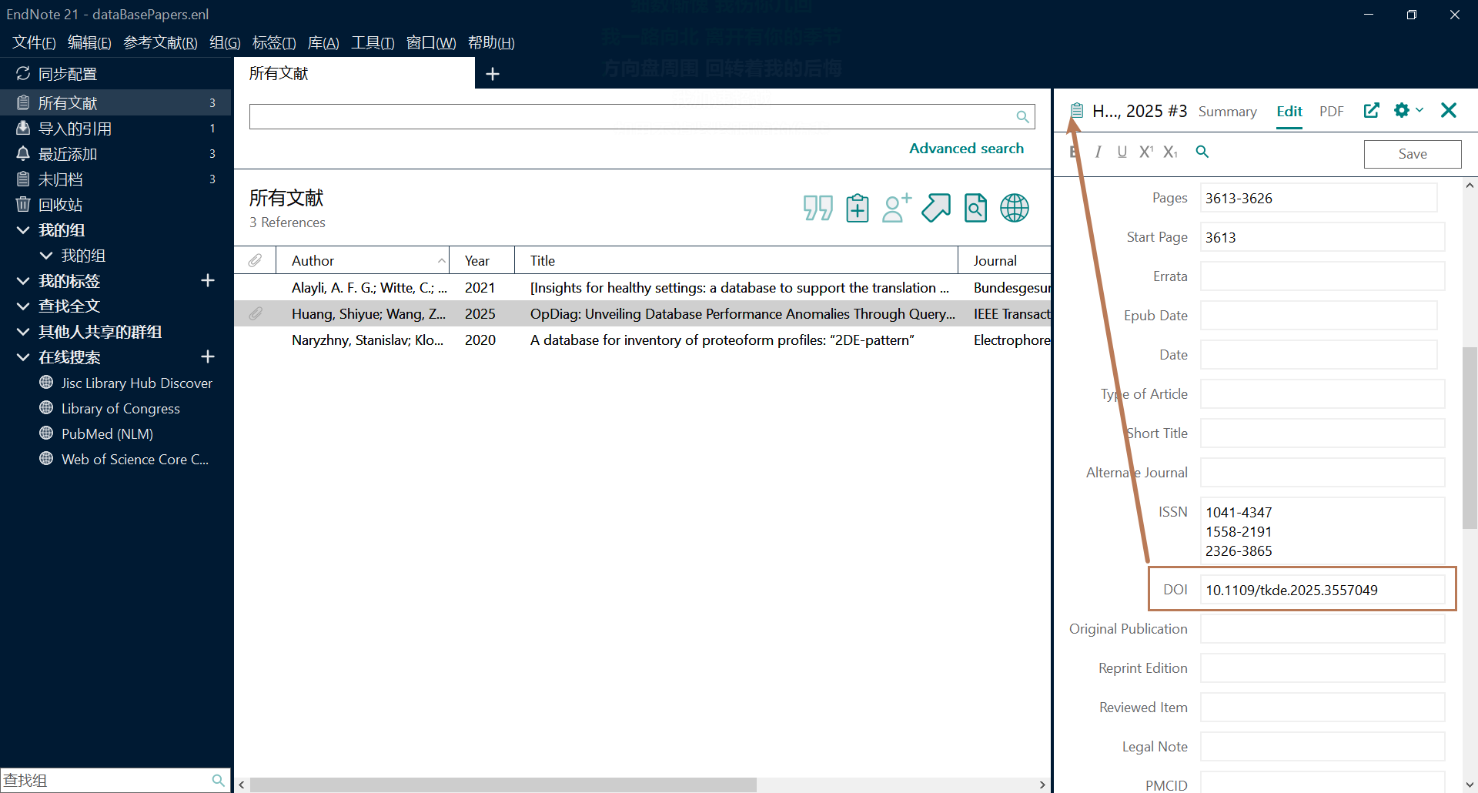The width and height of the screenshot is (1478, 793).
Task: Click magnifier icon in find group box
Action: 218,780
